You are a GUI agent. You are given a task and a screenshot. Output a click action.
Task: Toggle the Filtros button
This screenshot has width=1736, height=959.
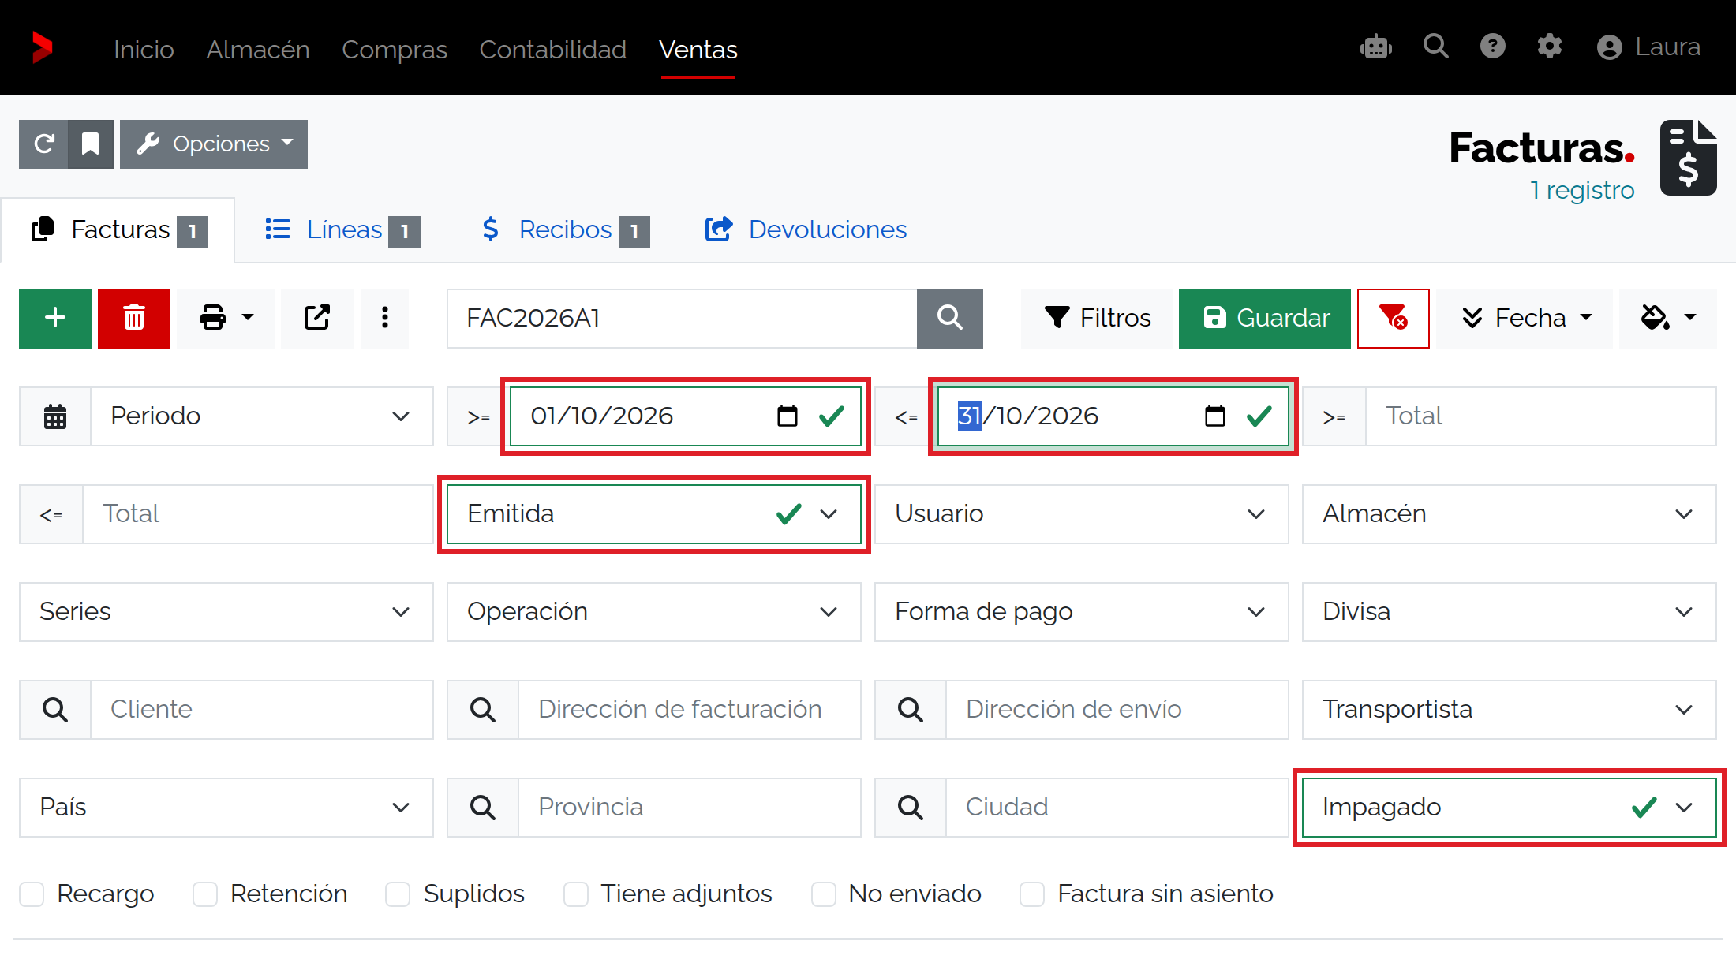1097,318
